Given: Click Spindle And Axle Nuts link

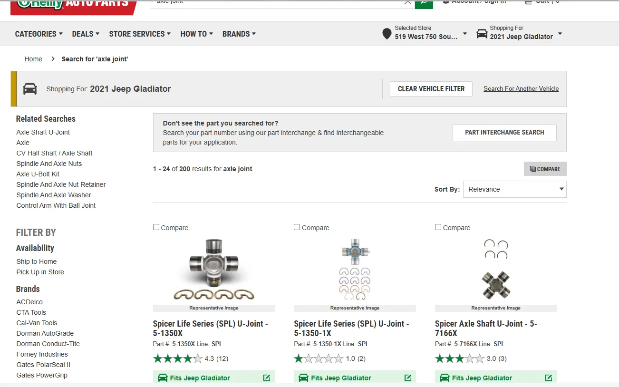Looking at the screenshot, I should [x=49, y=164].
